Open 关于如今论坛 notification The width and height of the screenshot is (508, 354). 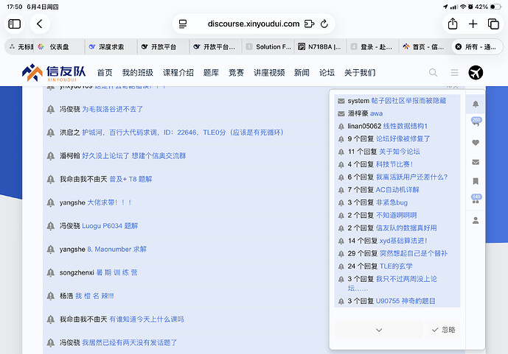[397, 152]
